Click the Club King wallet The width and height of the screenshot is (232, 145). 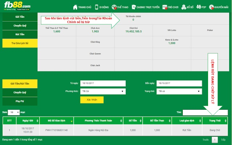pos(95,42)
